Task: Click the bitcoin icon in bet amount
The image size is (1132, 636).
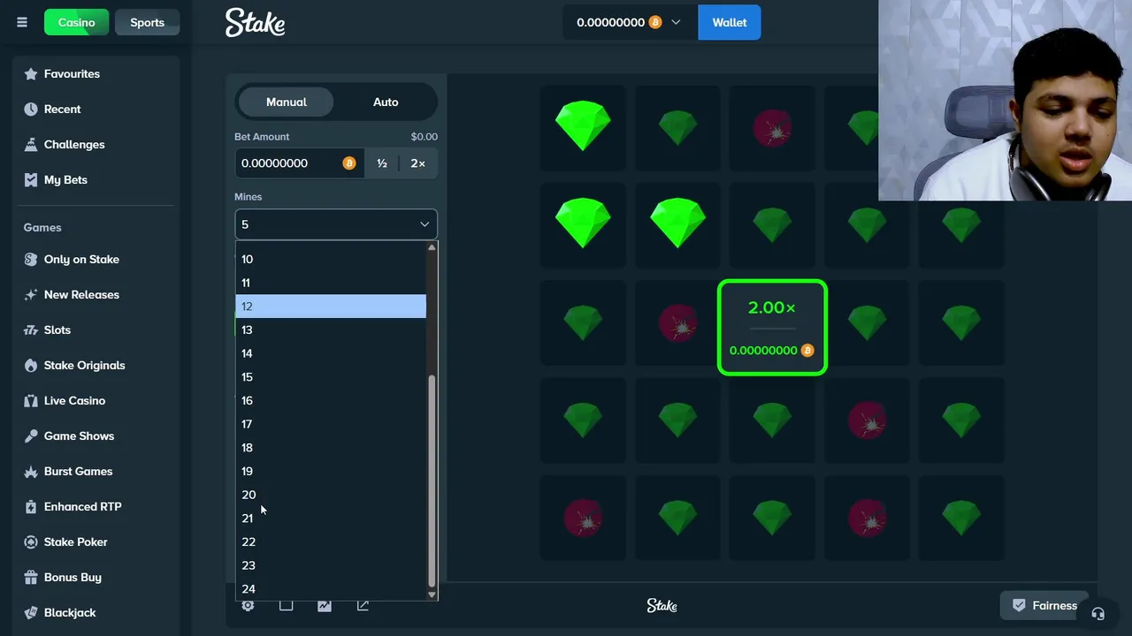Action: coord(349,163)
